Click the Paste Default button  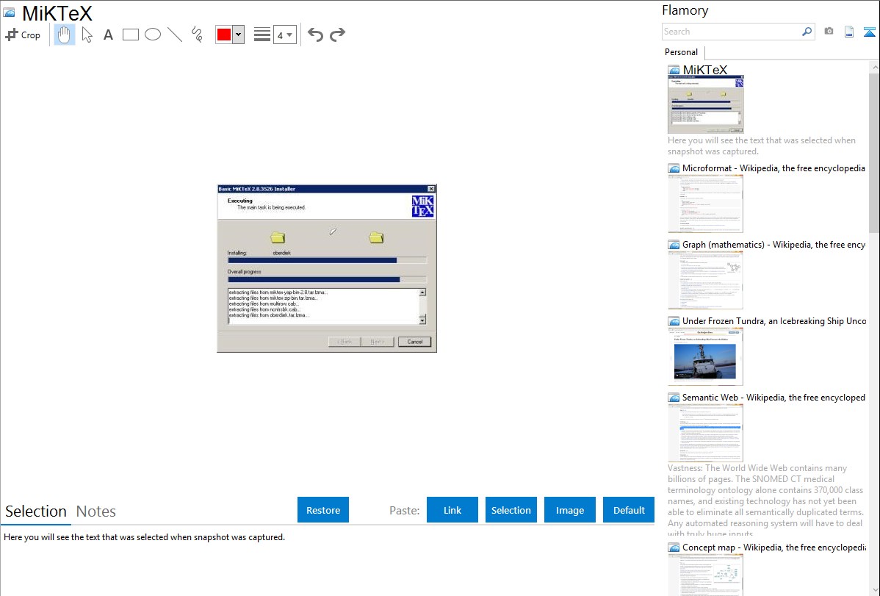(629, 510)
